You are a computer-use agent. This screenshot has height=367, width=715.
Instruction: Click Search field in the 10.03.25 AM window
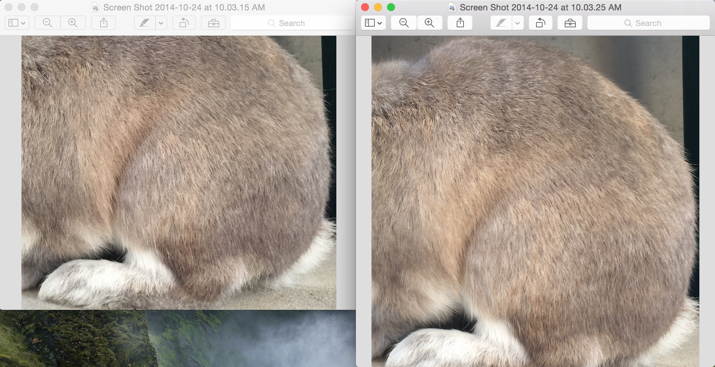[648, 23]
